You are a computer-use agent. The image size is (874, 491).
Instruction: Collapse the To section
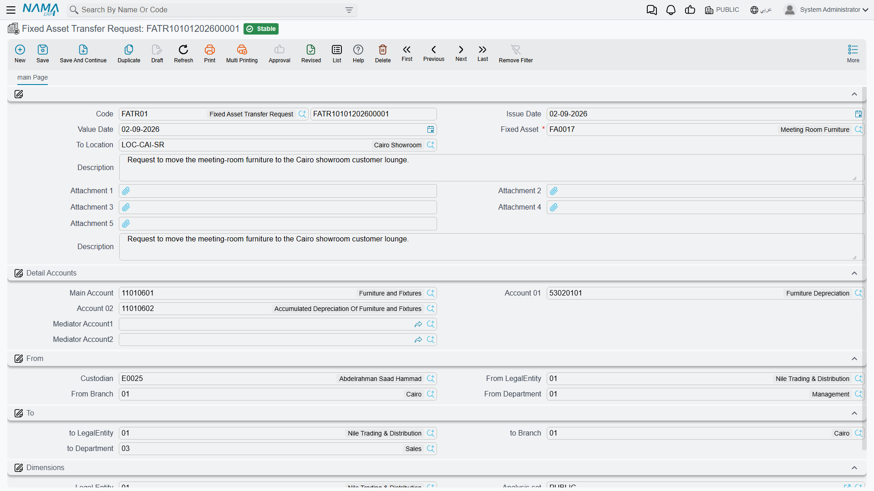tap(854, 413)
